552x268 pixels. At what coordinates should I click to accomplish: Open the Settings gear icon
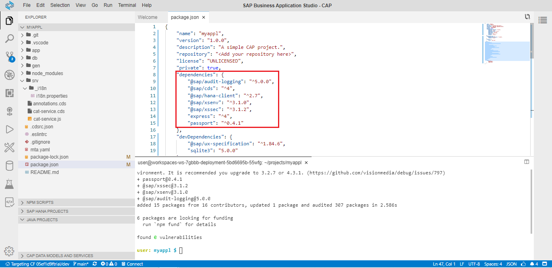point(9,250)
